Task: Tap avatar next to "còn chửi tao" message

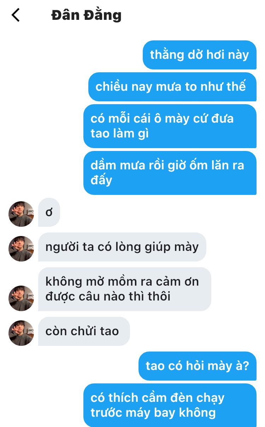Action: [x=21, y=333]
